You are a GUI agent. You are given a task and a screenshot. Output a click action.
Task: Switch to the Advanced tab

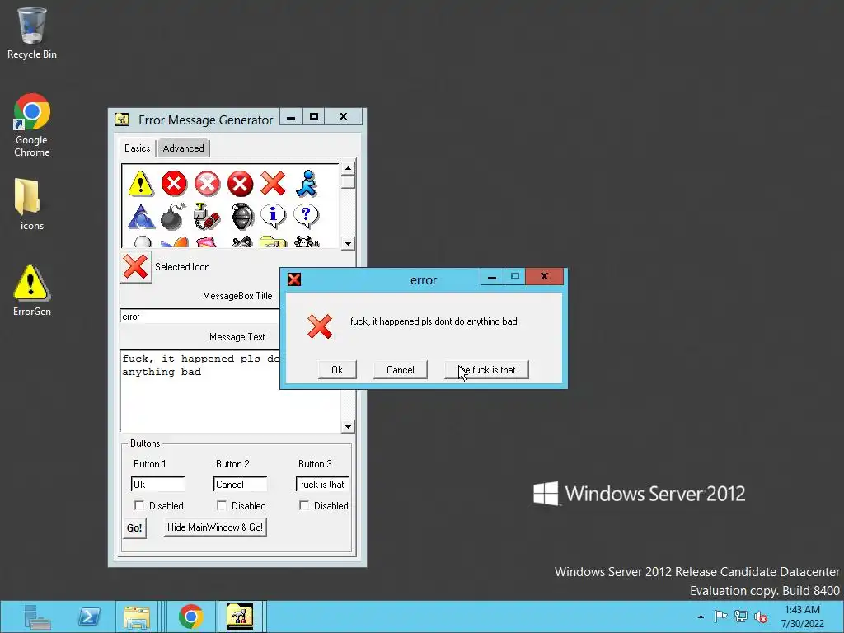click(184, 148)
